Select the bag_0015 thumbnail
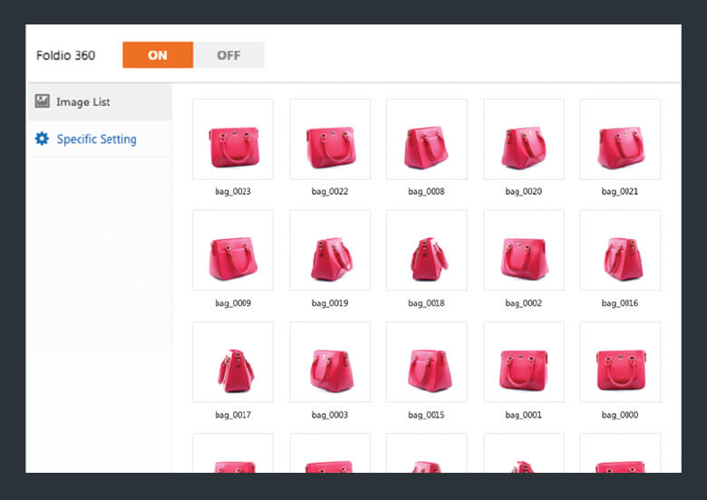This screenshot has width=707, height=500. [x=427, y=361]
